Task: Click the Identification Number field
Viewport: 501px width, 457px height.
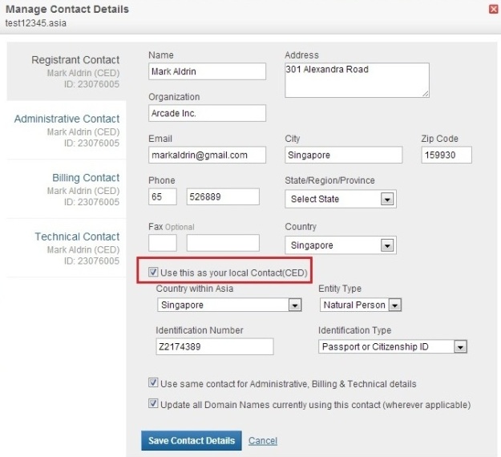Action: click(x=215, y=346)
